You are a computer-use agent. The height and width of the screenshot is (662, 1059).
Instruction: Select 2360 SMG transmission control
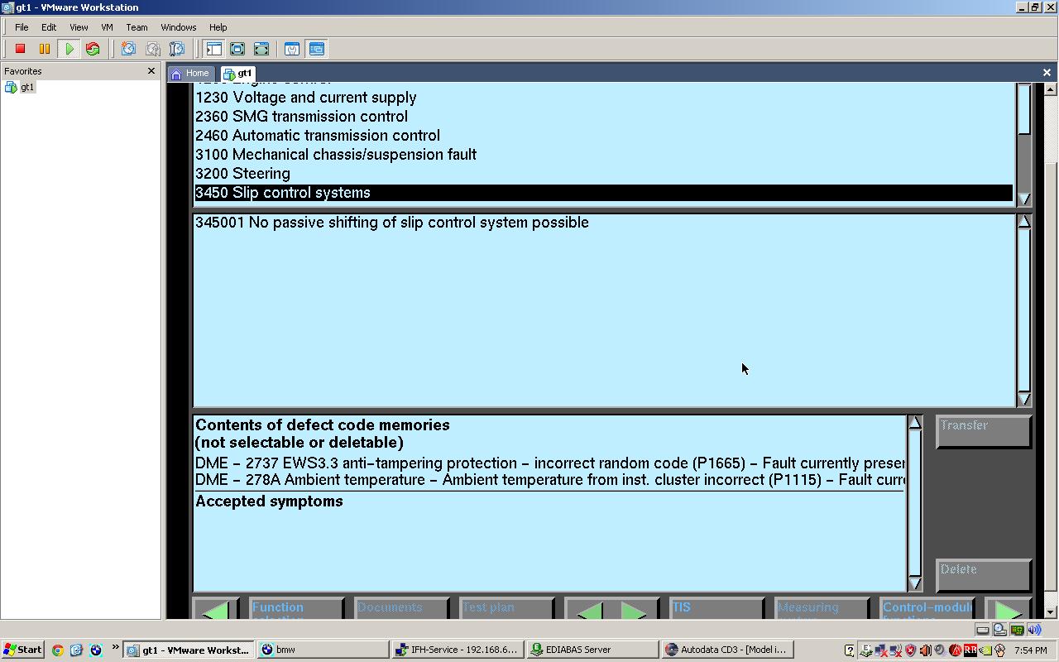[x=603, y=117]
